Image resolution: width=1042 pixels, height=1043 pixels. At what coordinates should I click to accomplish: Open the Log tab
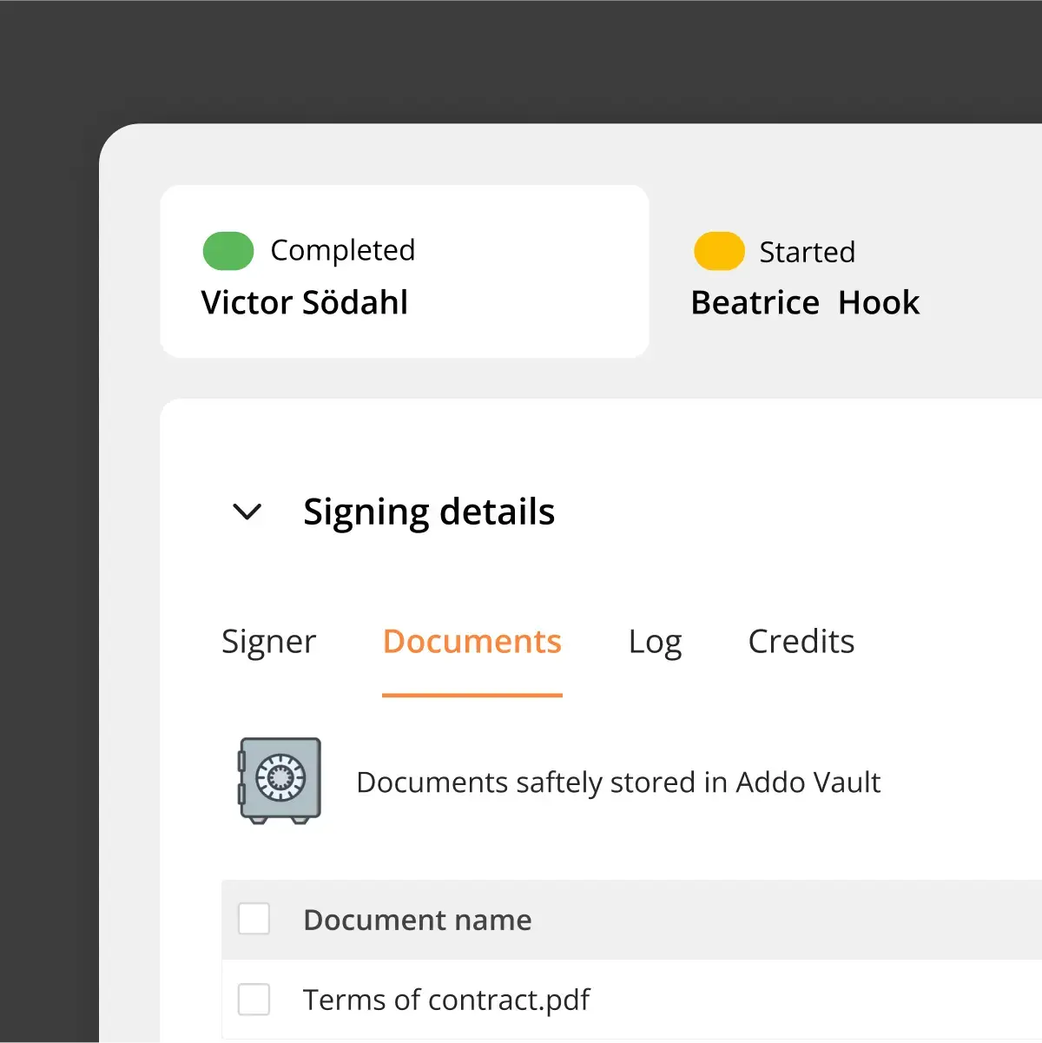tap(655, 642)
